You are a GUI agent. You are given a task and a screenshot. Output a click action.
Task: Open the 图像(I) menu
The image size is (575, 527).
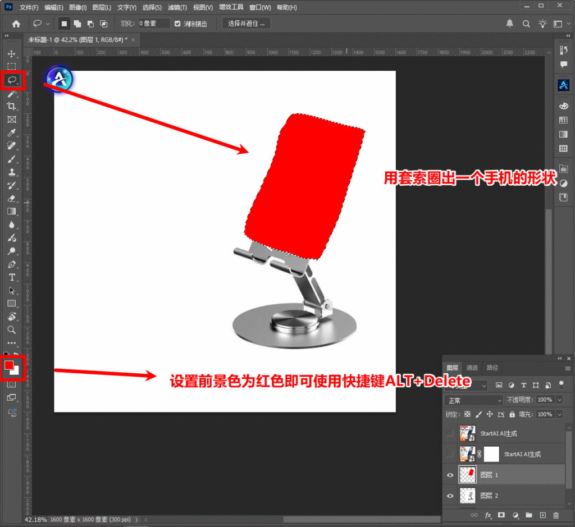pyautogui.click(x=77, y=7)
